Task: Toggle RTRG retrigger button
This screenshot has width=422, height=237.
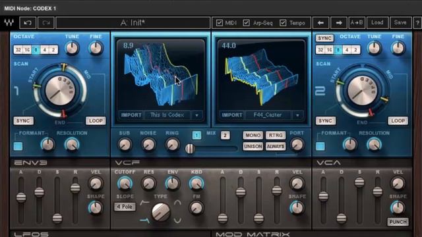Action: (276, 135)
